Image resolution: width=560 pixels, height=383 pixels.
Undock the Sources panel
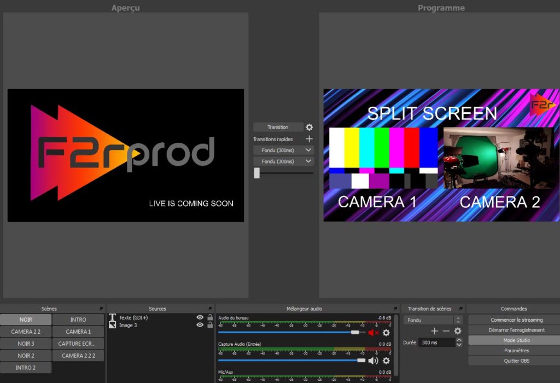(210, 309)
